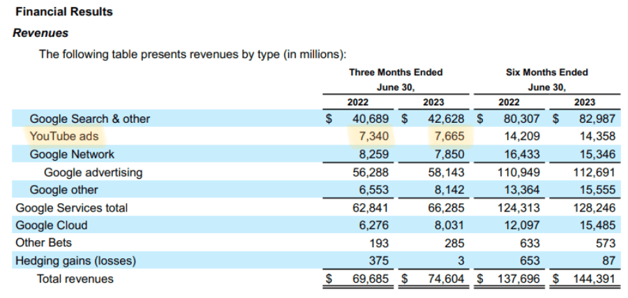
Task: Click Other Bets value 633
Action: coord(530,243)
